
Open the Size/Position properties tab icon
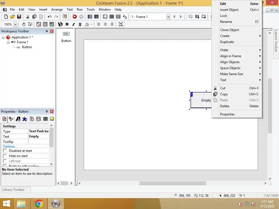(x=11, y=119)
